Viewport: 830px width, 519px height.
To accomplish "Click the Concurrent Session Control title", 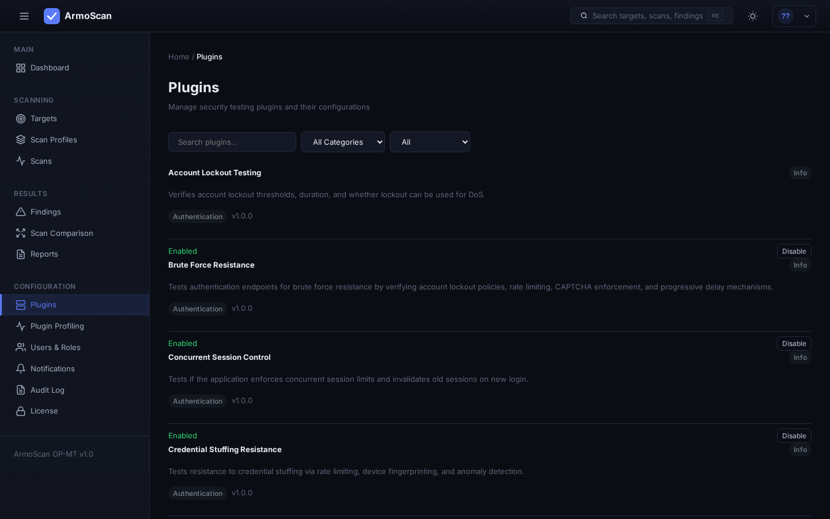I will click(220, 357).
